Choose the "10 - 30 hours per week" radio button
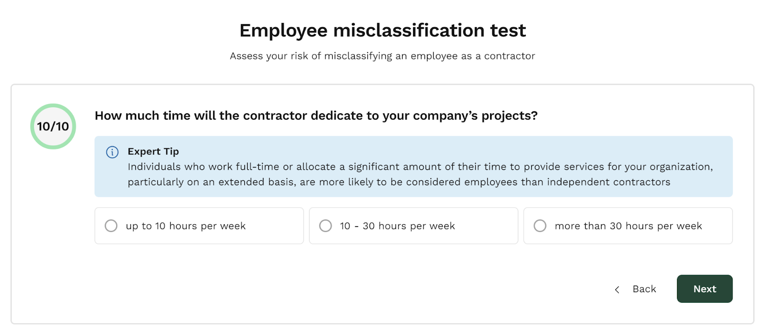This screenshot has height=330, width=765. click(x=326, y=226)
